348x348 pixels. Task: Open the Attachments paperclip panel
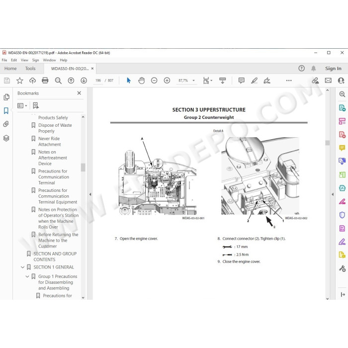(6, 124)
